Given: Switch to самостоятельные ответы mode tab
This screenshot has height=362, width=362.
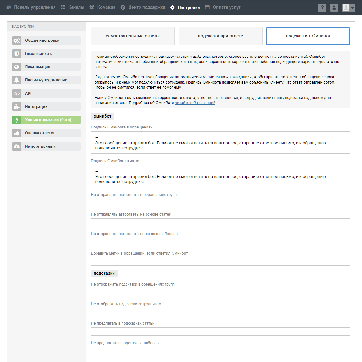Looking at the screenshot, I should [133, 36].
